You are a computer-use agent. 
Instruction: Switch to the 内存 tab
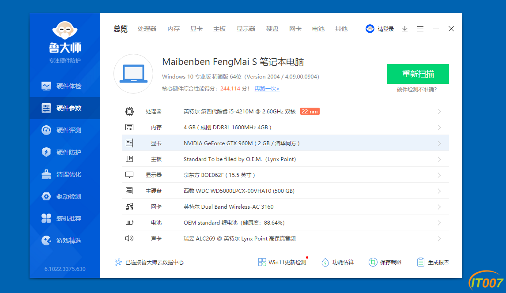click(173, 29)
